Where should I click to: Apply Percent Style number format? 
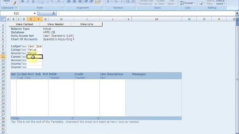(x=116, y=1)
